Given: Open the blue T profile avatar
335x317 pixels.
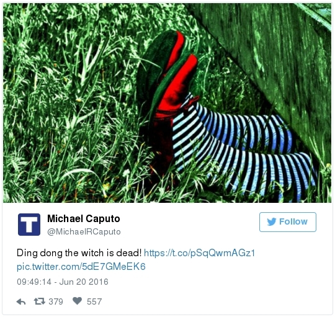Looking at the screenshot, I should 29,225.
